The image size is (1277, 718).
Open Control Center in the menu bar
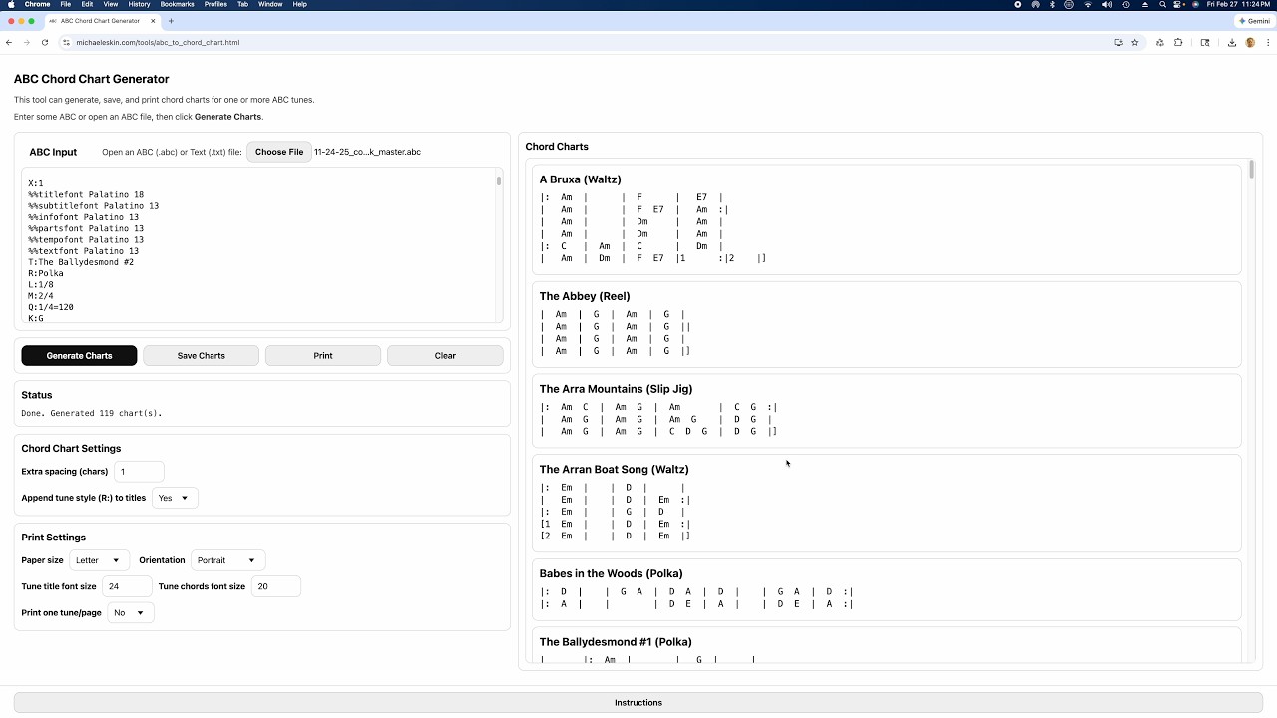(x=1177, y=4)
